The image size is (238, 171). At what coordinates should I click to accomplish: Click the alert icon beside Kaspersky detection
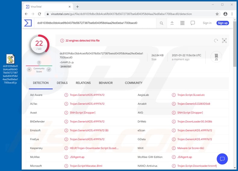pos(66,148)
